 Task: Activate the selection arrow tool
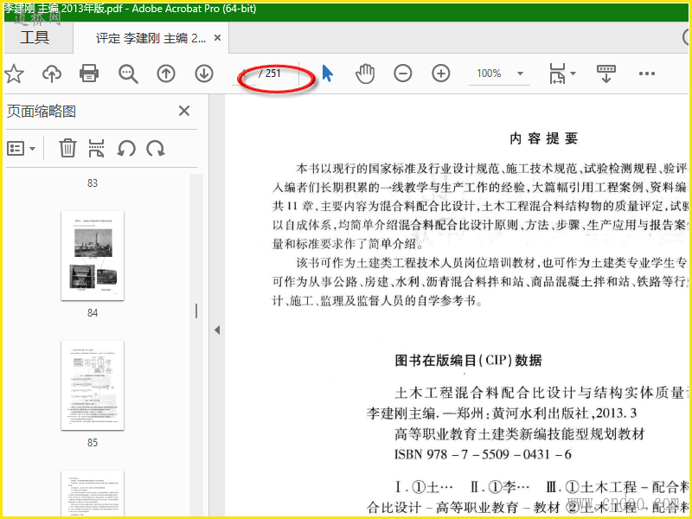(x=327, y=74)
